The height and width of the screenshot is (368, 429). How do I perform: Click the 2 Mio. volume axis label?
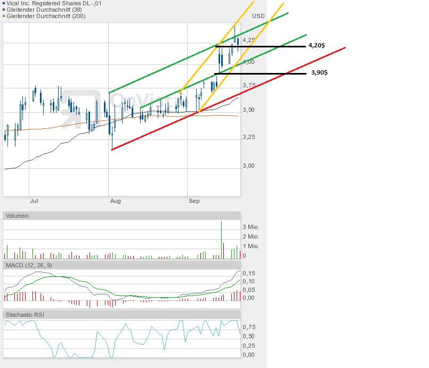point(250,236)
